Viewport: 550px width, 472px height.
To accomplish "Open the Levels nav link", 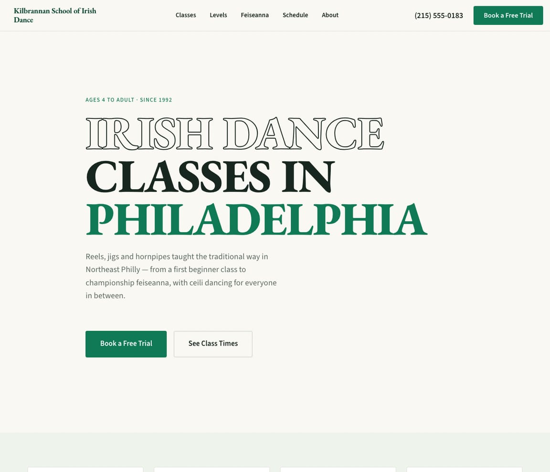I will pyautogui.click(x=218, y=15).
